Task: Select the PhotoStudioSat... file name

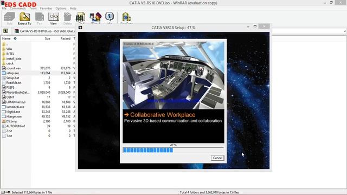Action: 18,93
